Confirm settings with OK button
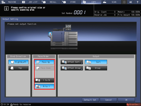The height and width of the screenshot is (106, 141). coord(126,100)
